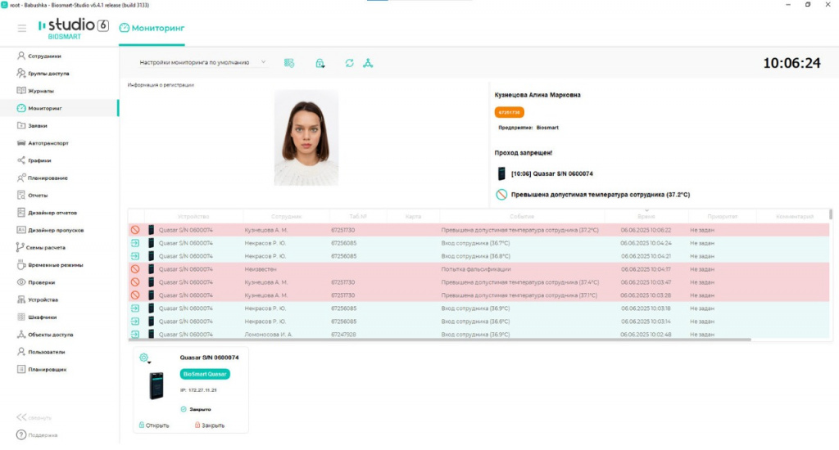Sort by the Время column header
The width and height of the screenshot is (839, 450).
[x=646, y=217]
